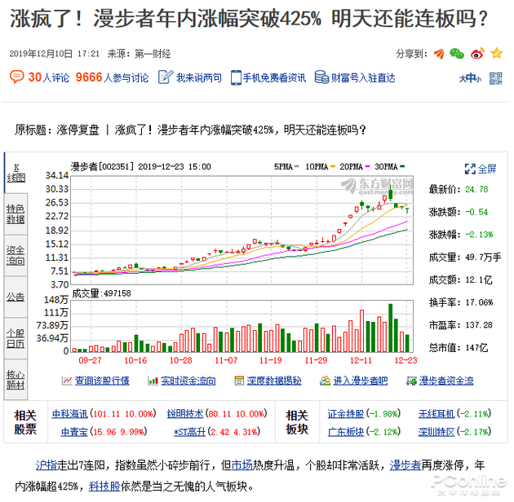The width and height of the screenshot is (514, 502).
Task: Click the 12-11 date axis label
Action: 361,360
